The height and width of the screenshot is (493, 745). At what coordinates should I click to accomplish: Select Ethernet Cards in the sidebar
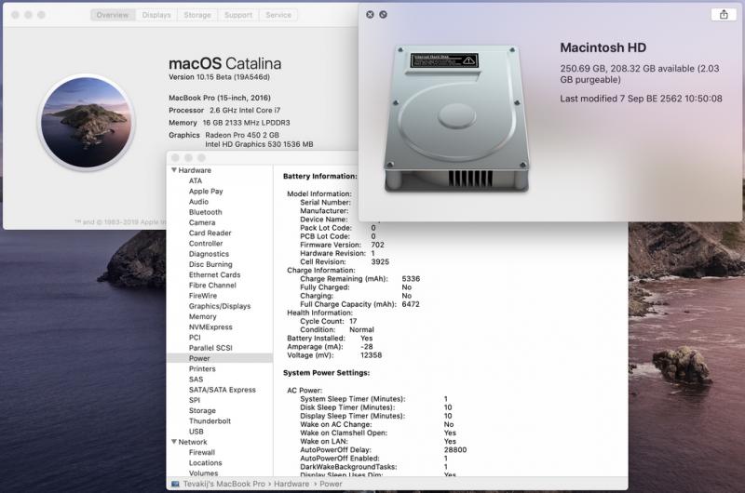(214, 274)
